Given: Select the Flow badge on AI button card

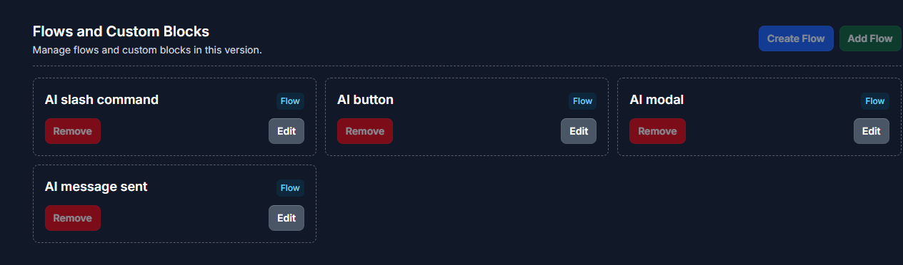Looking at the screenshot, I should point(583,101).
